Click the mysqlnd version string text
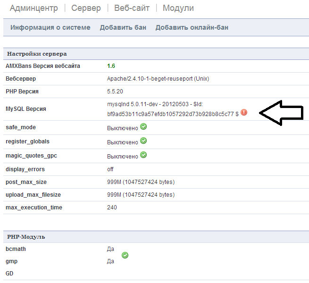 (173, 109)
